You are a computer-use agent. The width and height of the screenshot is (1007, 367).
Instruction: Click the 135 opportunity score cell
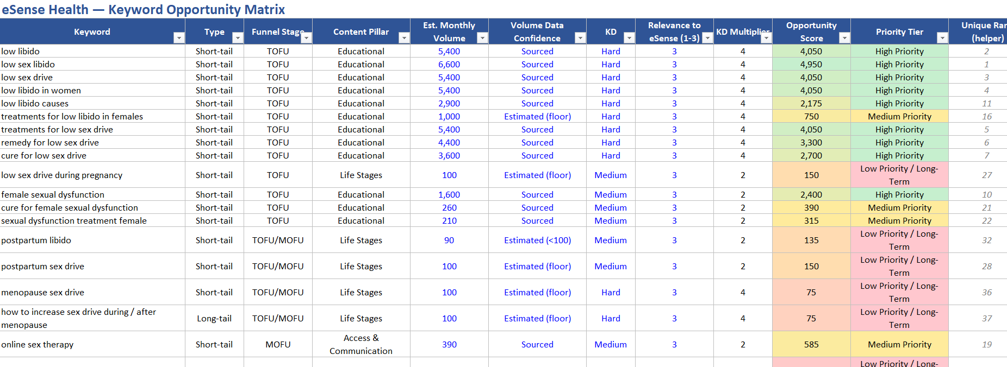point(811,240)
